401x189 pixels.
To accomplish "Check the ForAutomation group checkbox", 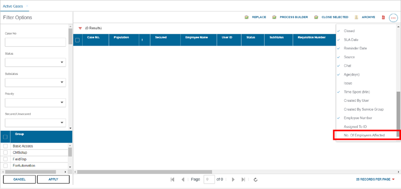I will [x=6, y=165].
